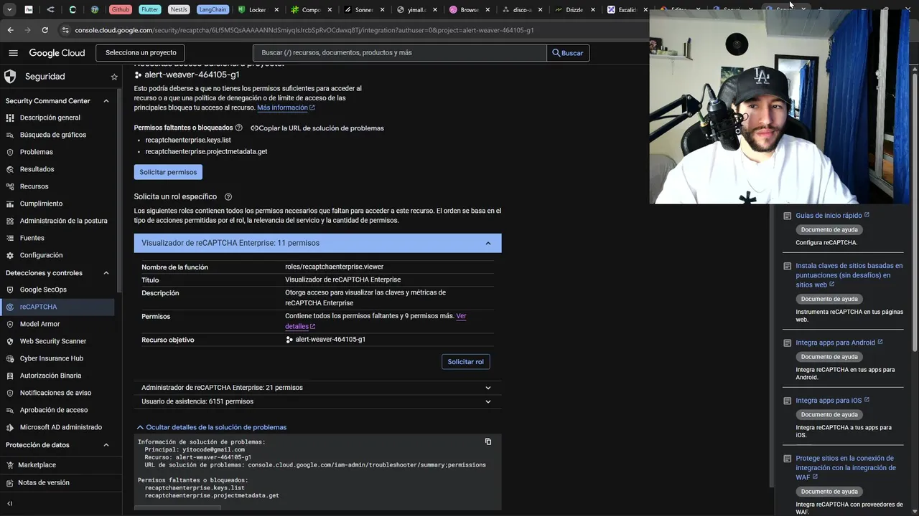The width and height of the screenshot is (919, 516).
Task: Open Cyber Insurance Hub
Action: [57, 358]
